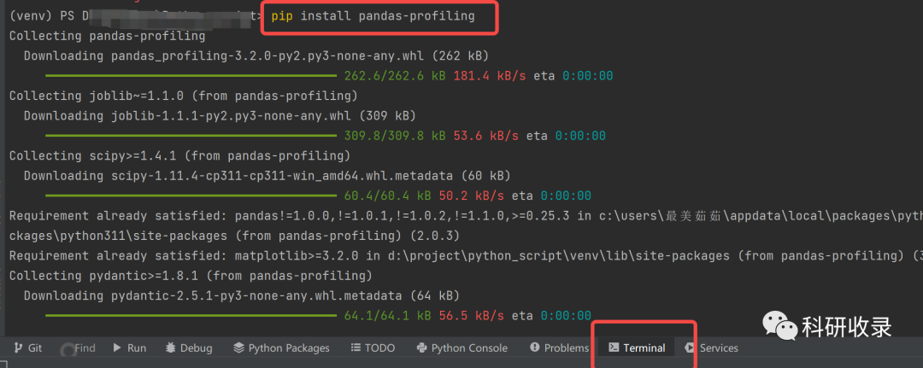Image resolution: width=923 pixels, height=368 pixels.
Task: Click the Terminal prompt icon
Action: click(614, 348)
